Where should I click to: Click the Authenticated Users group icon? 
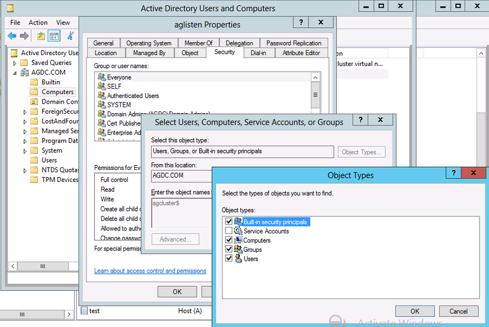pyautogui.click(x=102, y=95)
